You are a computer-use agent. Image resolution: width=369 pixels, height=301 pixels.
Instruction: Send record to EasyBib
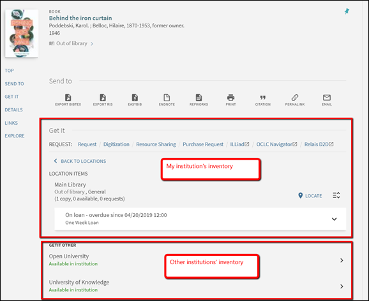135,97
